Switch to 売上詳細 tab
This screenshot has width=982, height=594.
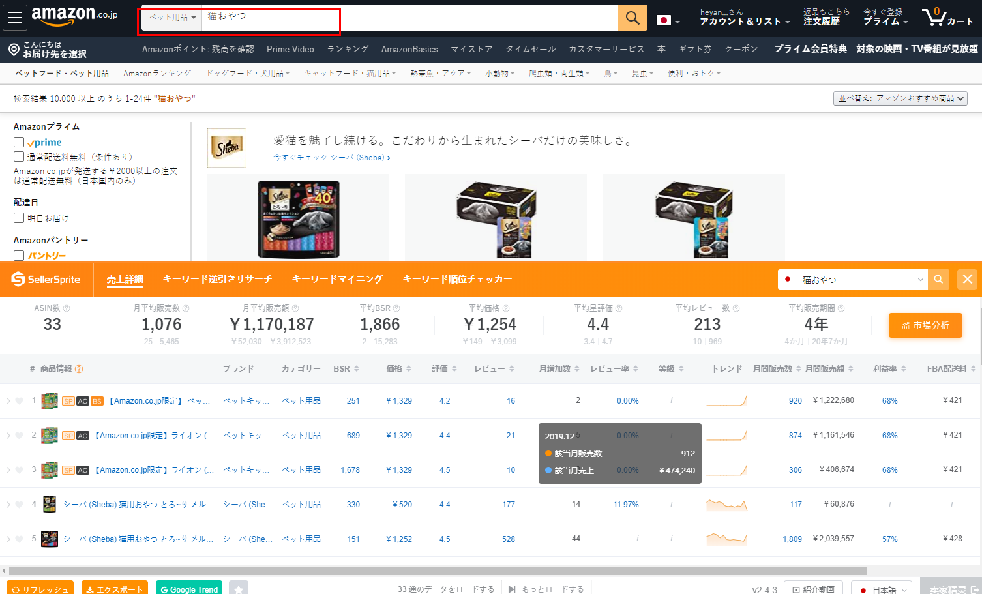point(125,279)
